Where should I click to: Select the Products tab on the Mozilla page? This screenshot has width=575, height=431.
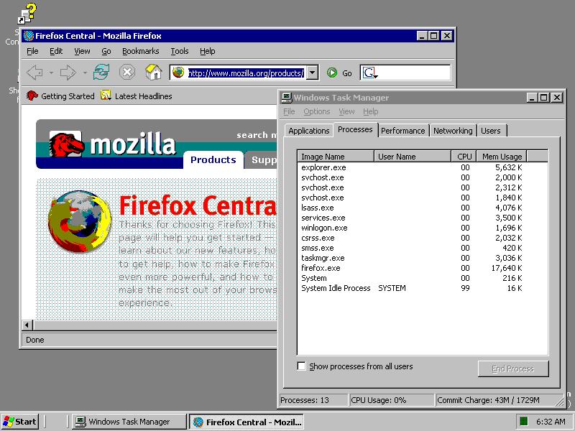coord(213,159)
